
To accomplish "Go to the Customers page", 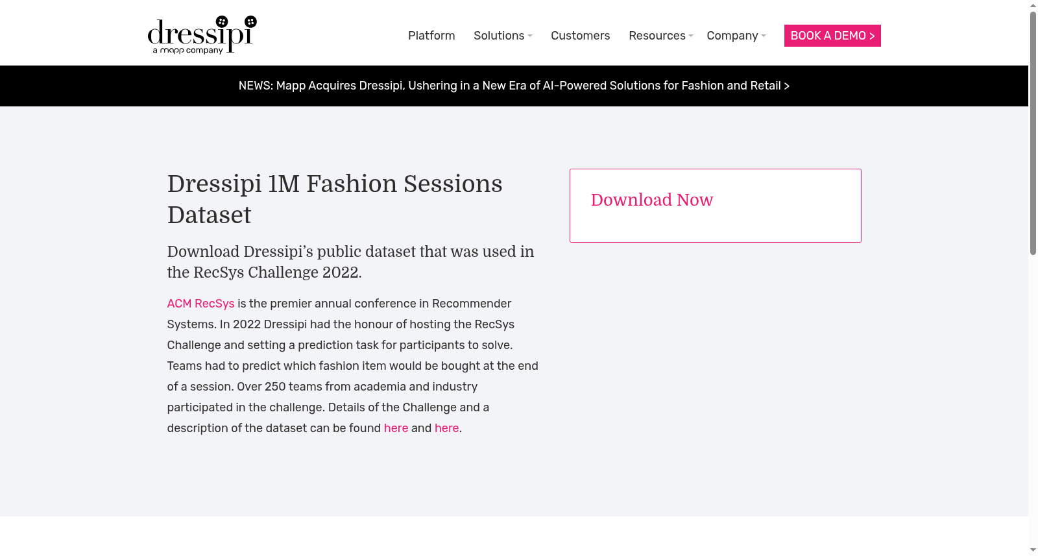I will tap(581, 36).
